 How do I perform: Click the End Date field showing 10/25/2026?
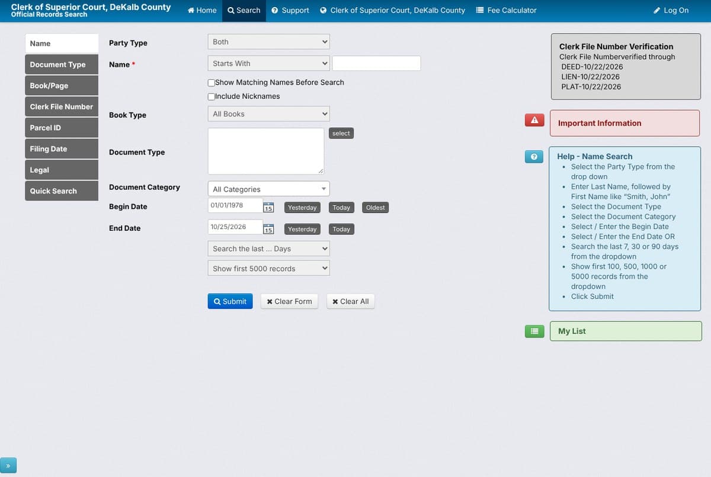pos(235,227)
